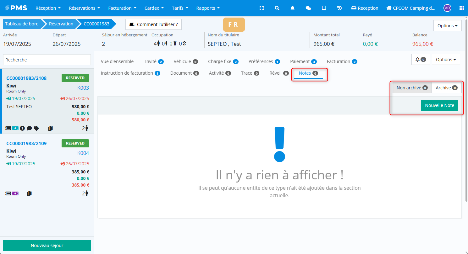Switch to Archive notes filter
The image size is (468, 254).
pyautogui.click(x=446, y=88)
